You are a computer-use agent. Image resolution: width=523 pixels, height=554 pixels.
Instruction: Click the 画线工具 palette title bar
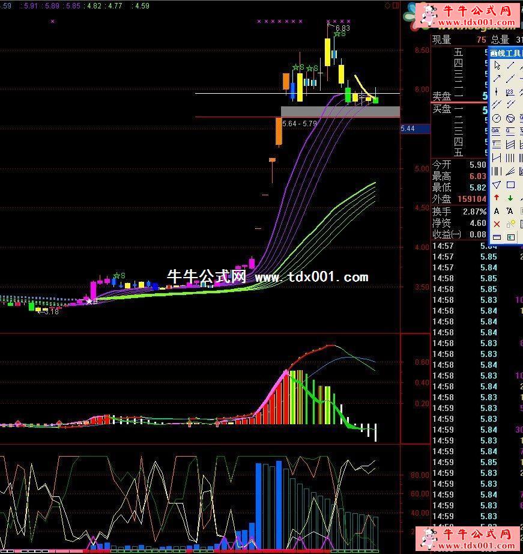[x=506, y=53]
